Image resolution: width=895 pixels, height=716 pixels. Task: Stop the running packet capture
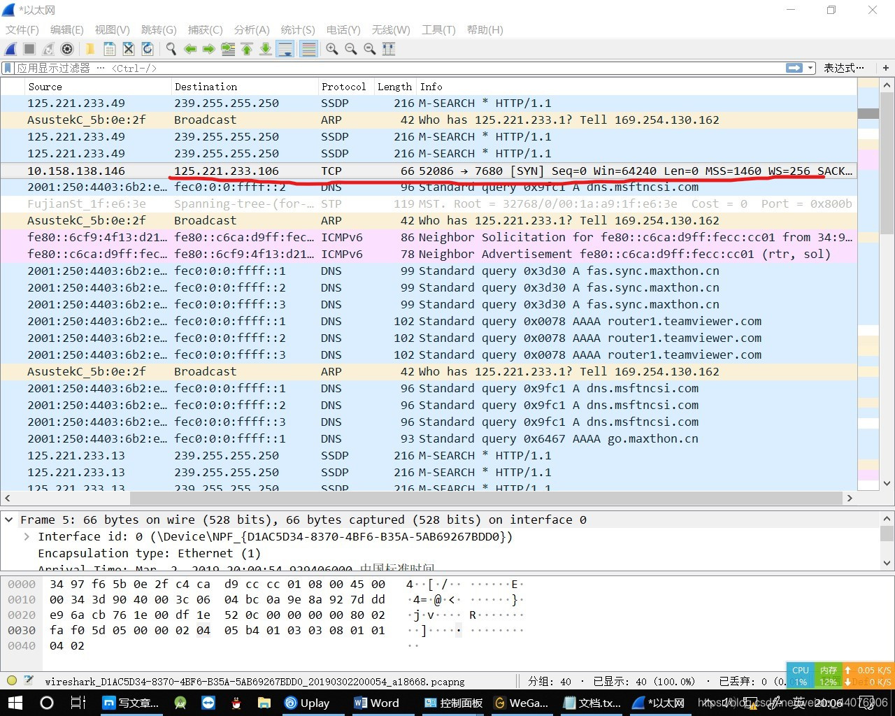[x=29, y=49]
